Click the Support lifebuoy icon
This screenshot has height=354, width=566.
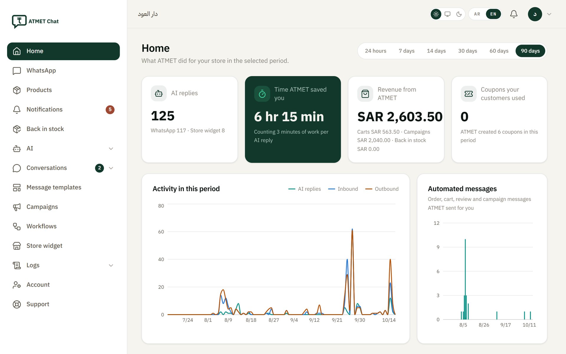17,304
